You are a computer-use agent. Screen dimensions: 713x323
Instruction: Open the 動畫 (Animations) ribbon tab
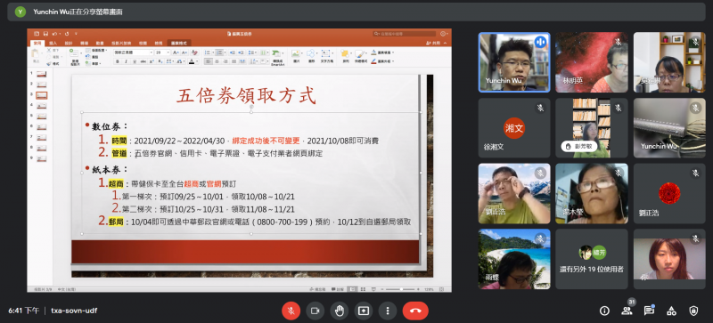coord(100,44)
